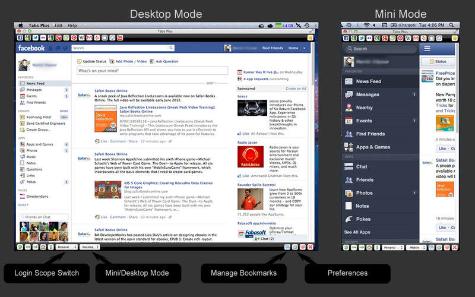Go back using Desktop Mode bottom bar arrow

[x=27, y=247]
